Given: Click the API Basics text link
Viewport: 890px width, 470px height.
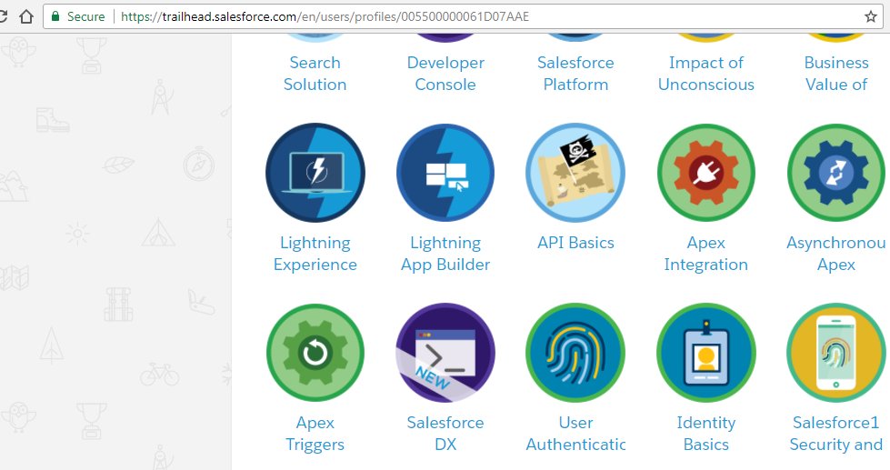Looking at the screenshot, I should [x=575, y=243].
